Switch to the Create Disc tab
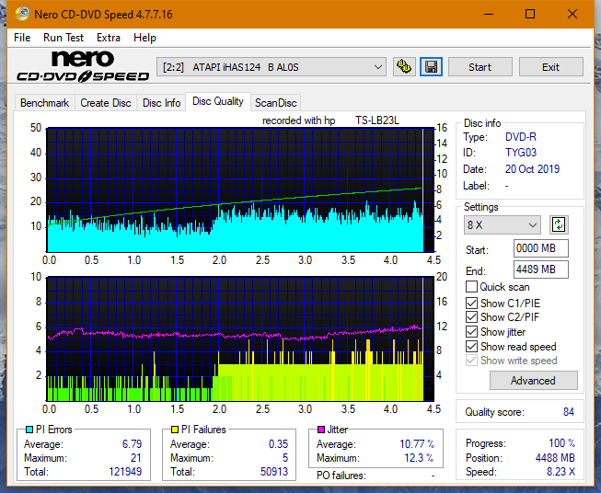This screenshot has width=601, height=493. [106, 103]
